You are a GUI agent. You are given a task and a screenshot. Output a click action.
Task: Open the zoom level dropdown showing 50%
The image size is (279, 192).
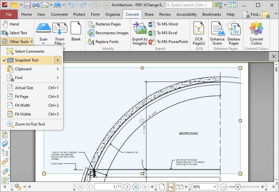click(x=204, y=187)
